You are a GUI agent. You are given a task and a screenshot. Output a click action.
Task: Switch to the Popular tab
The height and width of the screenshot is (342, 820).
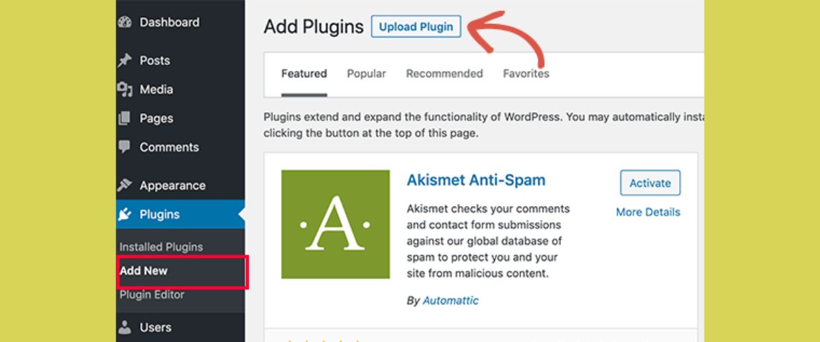(366, 74)
